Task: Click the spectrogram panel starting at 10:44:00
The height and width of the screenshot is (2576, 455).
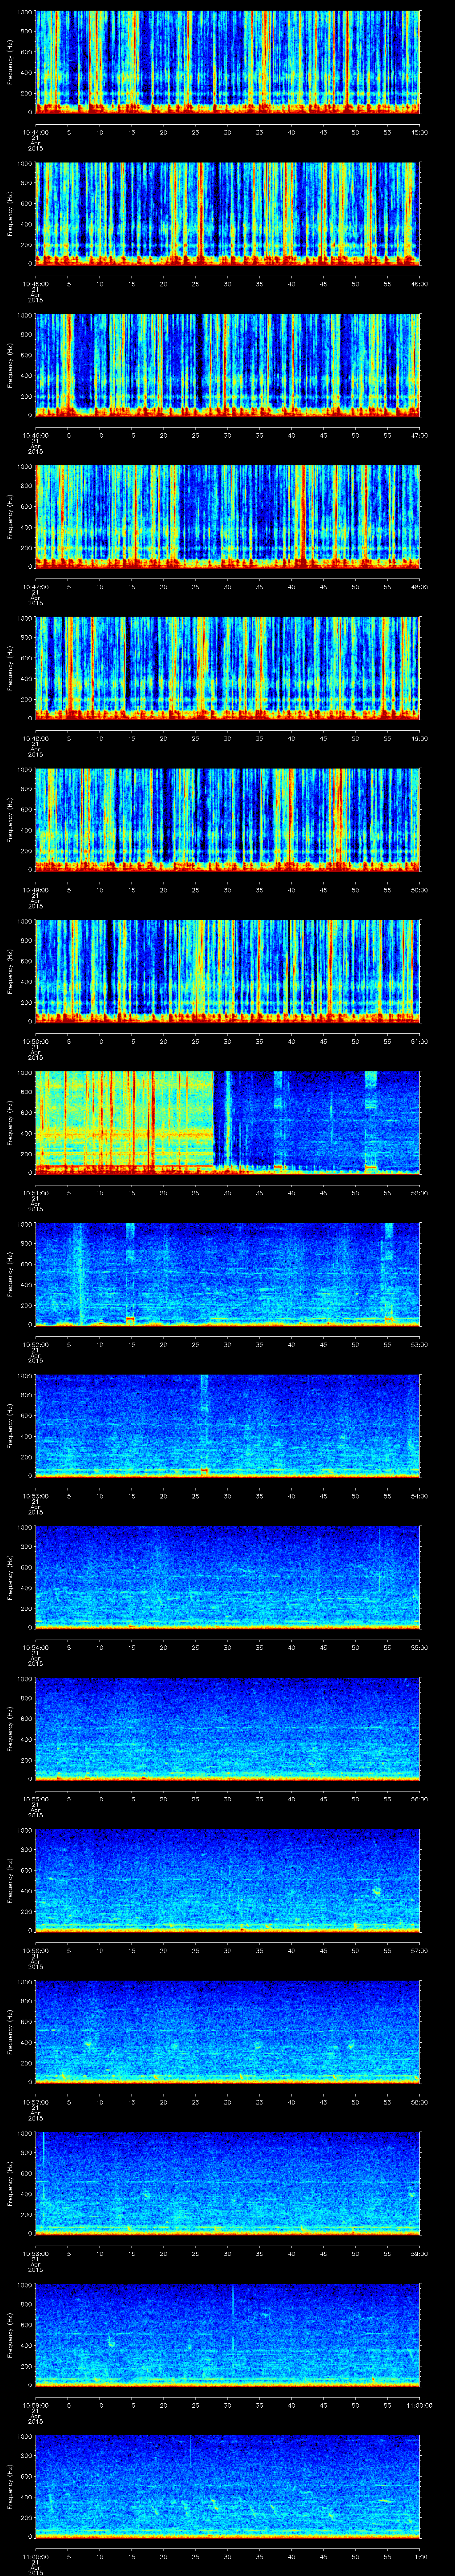Action: [x=228, y=62]
